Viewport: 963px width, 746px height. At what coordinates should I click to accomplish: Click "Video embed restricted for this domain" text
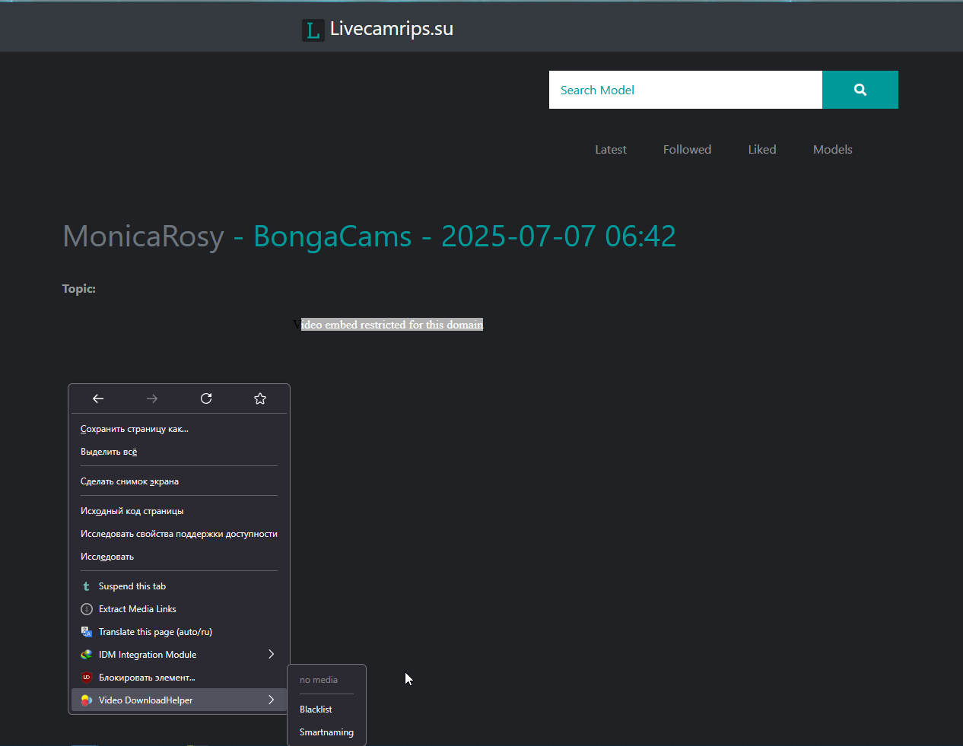[389, 325]
